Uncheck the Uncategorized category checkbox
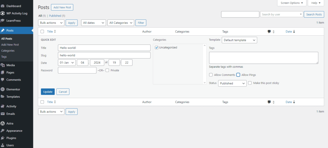 point(156,47)
